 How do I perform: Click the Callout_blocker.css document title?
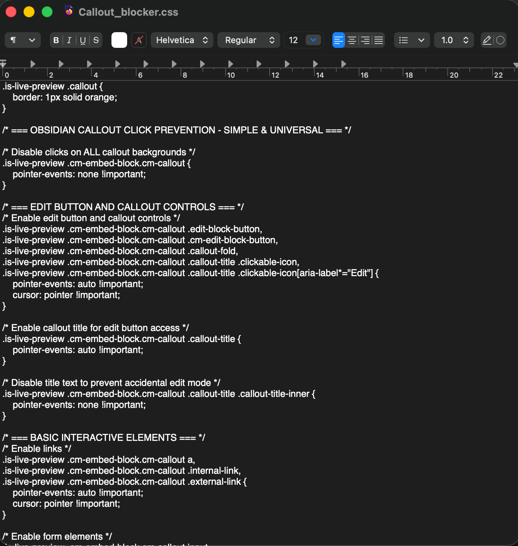(x=128, y=12)
